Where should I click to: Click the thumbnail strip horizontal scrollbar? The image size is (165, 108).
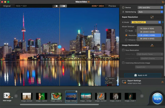59,105
